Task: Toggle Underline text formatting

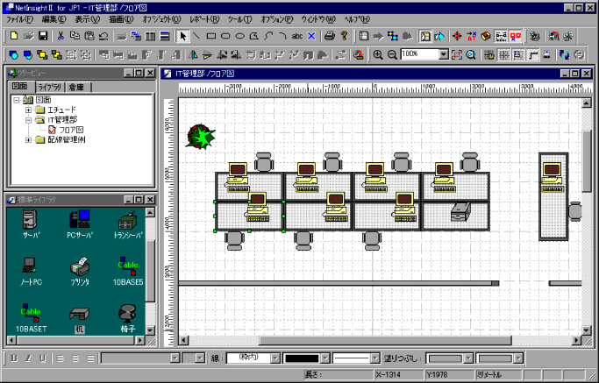Action: pos(41,358)
